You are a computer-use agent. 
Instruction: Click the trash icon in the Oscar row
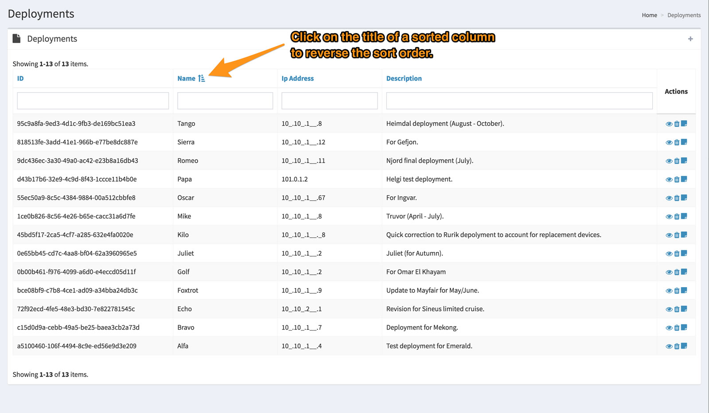coord(677,198)
